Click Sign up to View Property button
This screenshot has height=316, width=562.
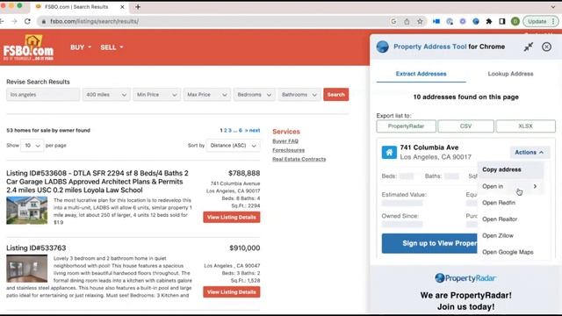click(x=429, y=243)
